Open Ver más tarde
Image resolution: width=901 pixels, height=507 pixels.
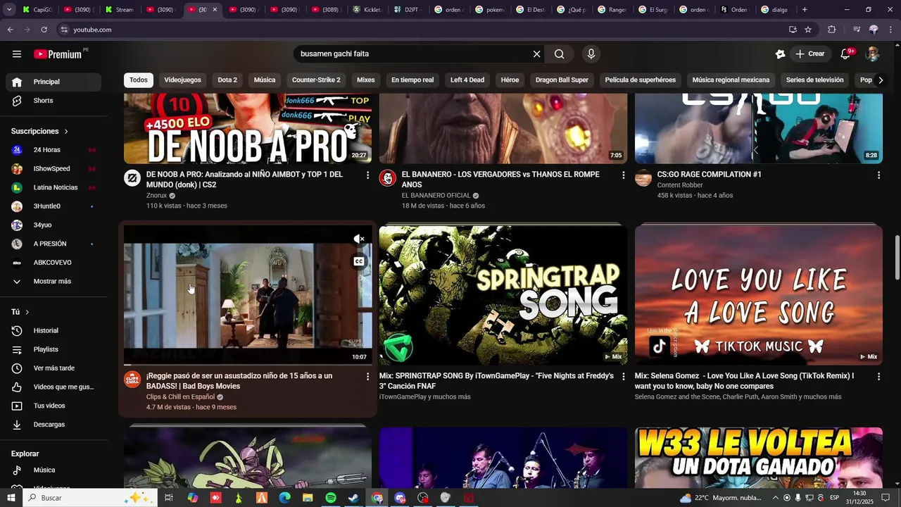tap(54, 368)
